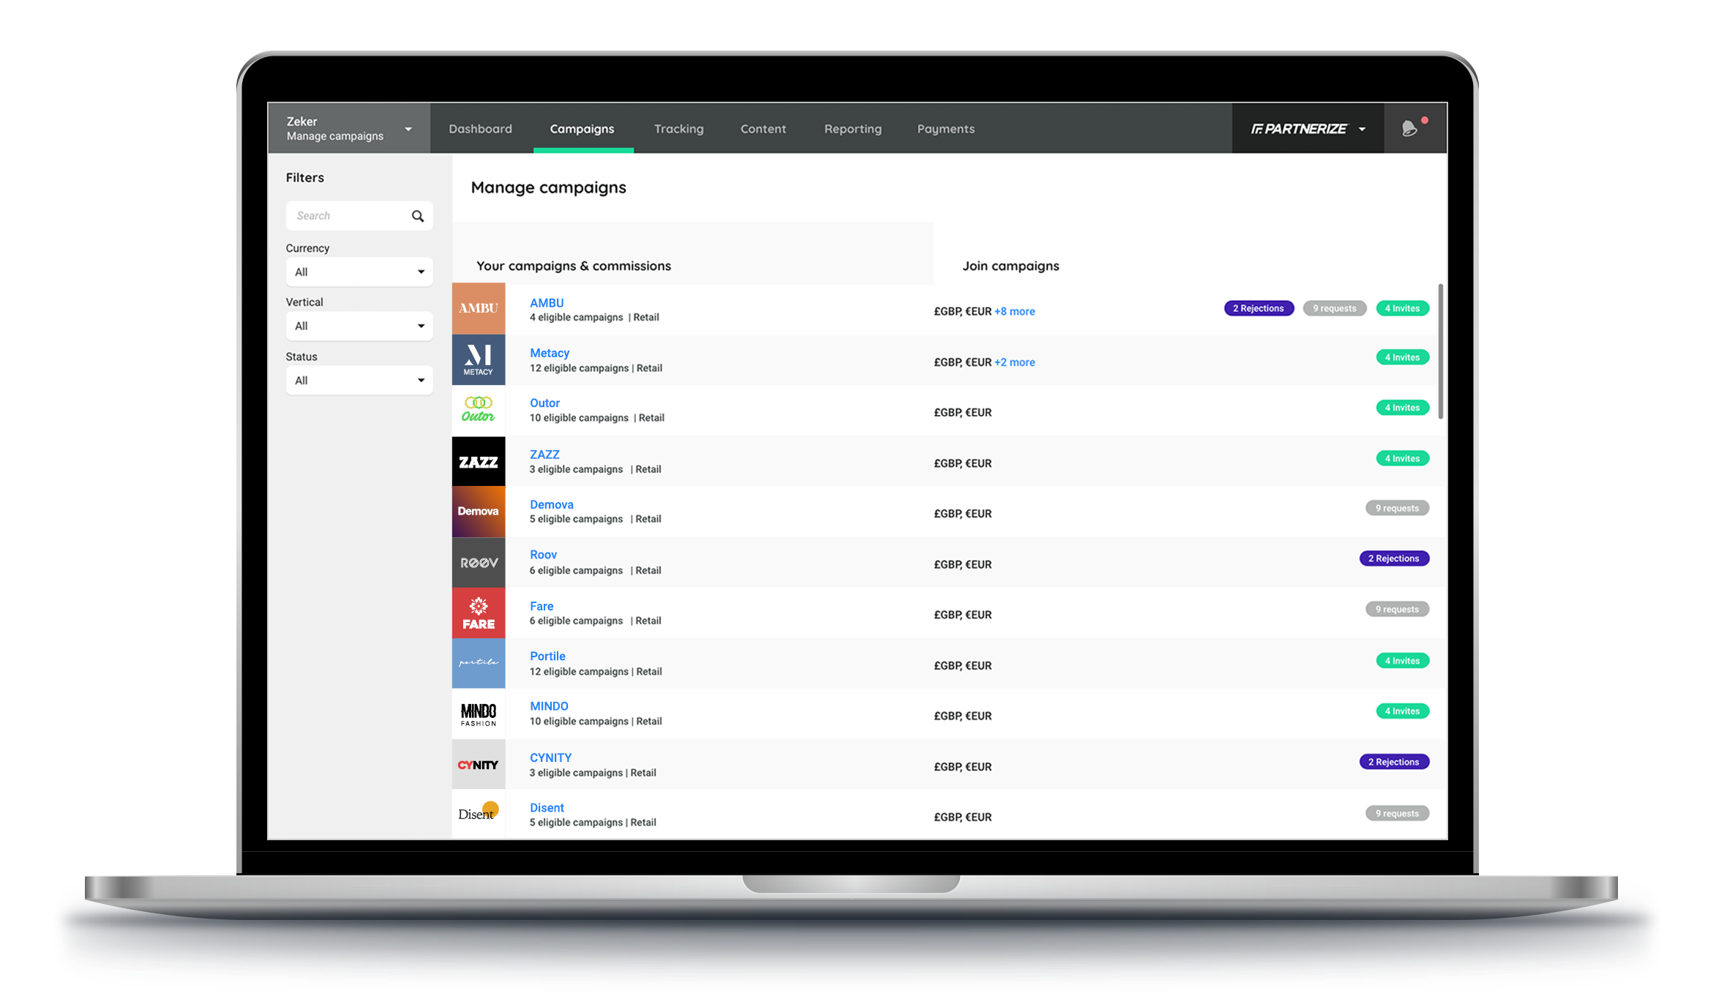Open the Payments section
Image resolution: width=1716 pixels, height=991 pixels.
click(945, 128)
